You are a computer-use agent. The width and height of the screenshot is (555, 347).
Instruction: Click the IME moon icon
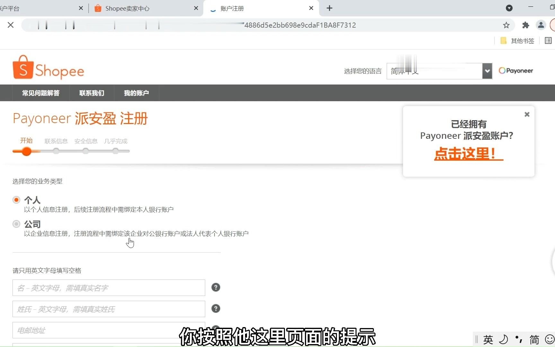click(503, 339)
